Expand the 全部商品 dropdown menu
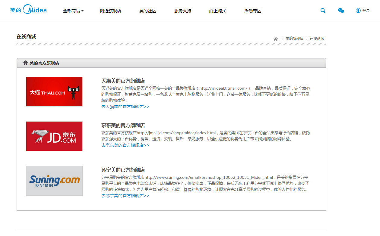This screenshot has width=380, height=236. click(73, 11)
